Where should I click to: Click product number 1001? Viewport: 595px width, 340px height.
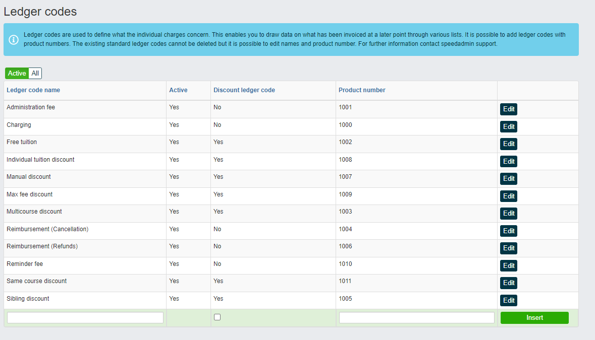[345, 107]
